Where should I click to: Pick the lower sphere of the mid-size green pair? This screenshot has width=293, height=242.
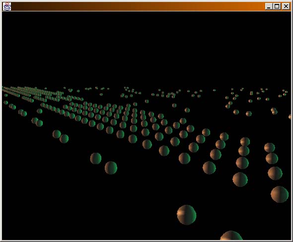[x=64, y=139]
